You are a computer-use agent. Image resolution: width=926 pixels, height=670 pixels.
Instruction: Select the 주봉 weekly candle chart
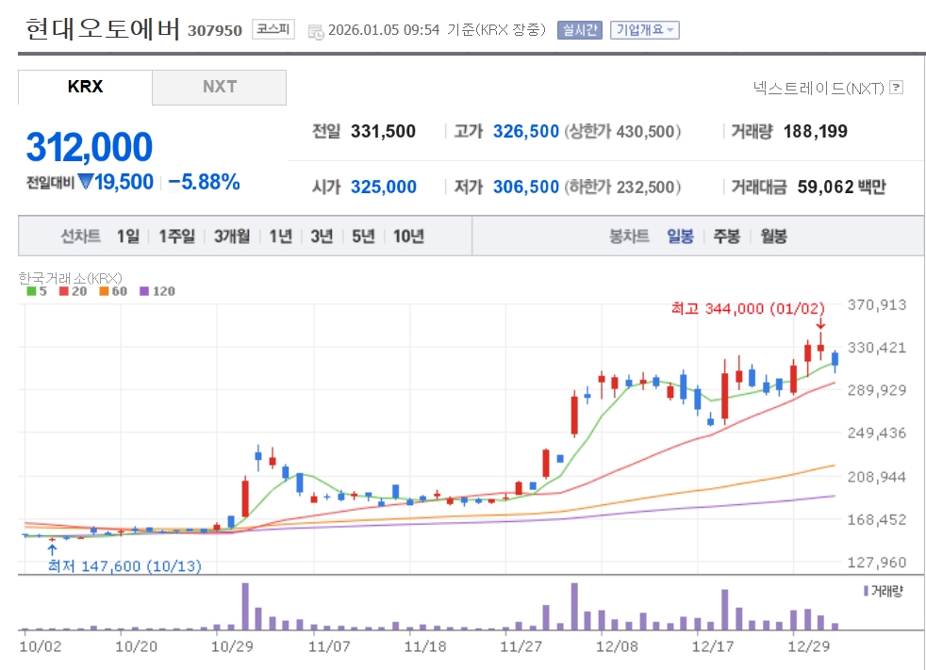click(x=726, y=237)
